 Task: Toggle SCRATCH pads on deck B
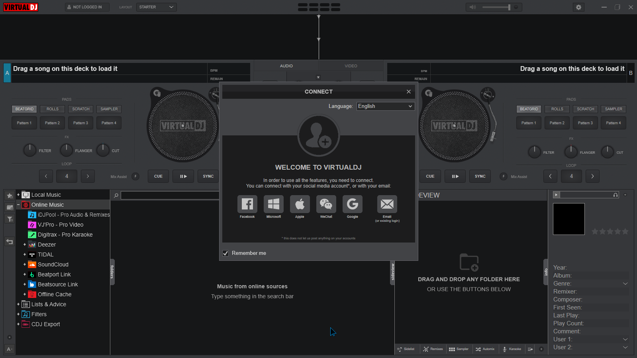click(586, 109)
